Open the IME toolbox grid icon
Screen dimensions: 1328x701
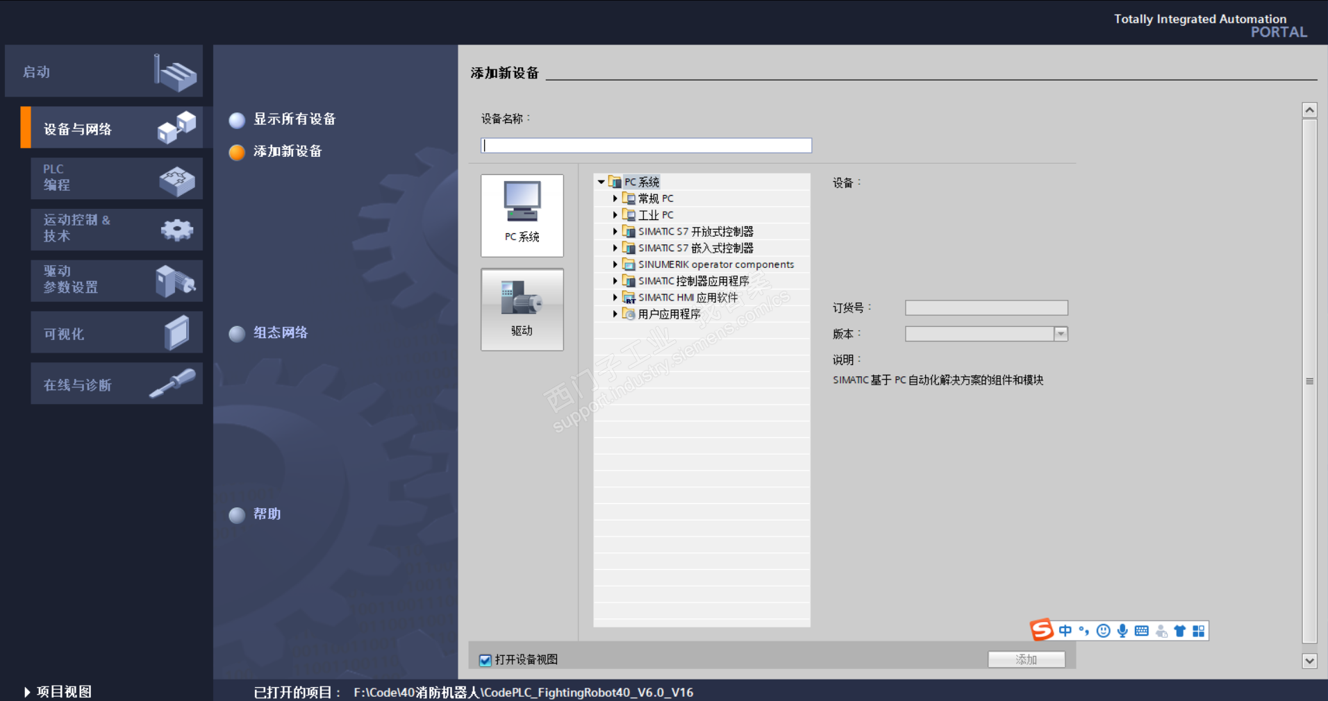[1199, 631]
